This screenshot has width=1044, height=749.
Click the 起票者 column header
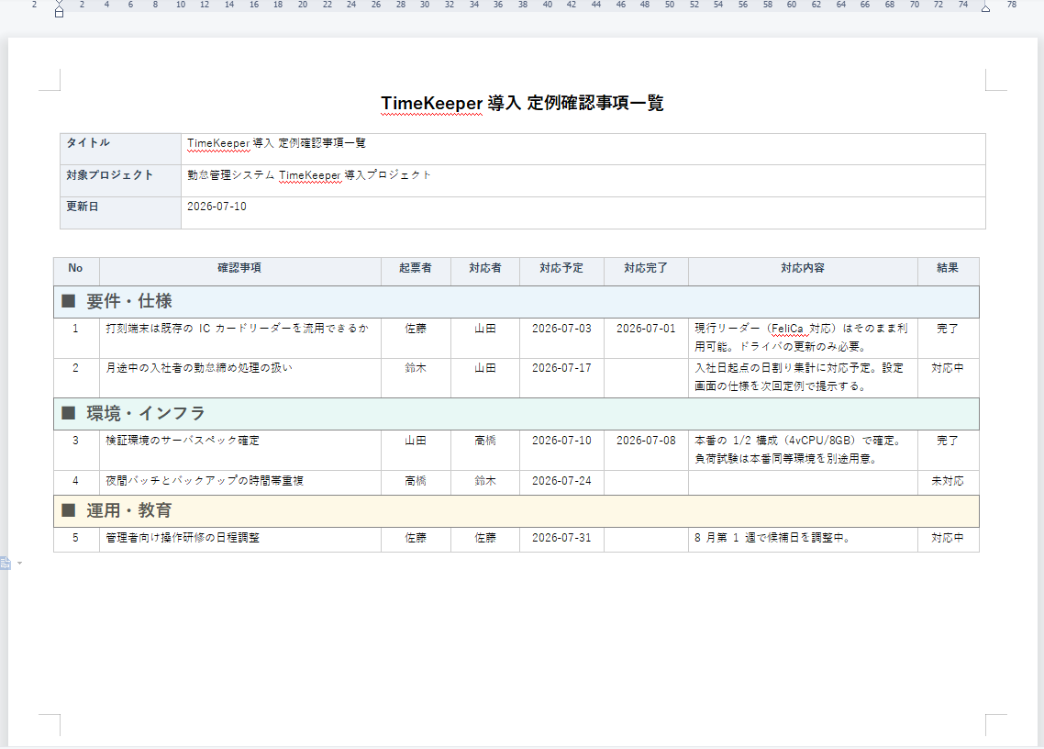[416, 271]
